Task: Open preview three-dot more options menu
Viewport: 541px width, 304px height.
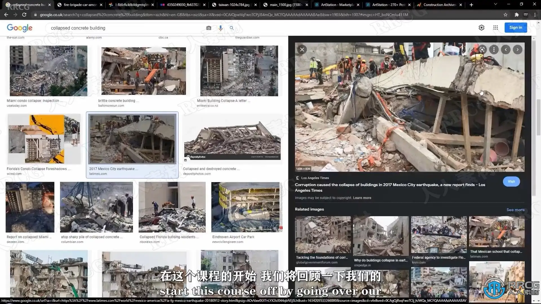Action: tap(494, 50)
